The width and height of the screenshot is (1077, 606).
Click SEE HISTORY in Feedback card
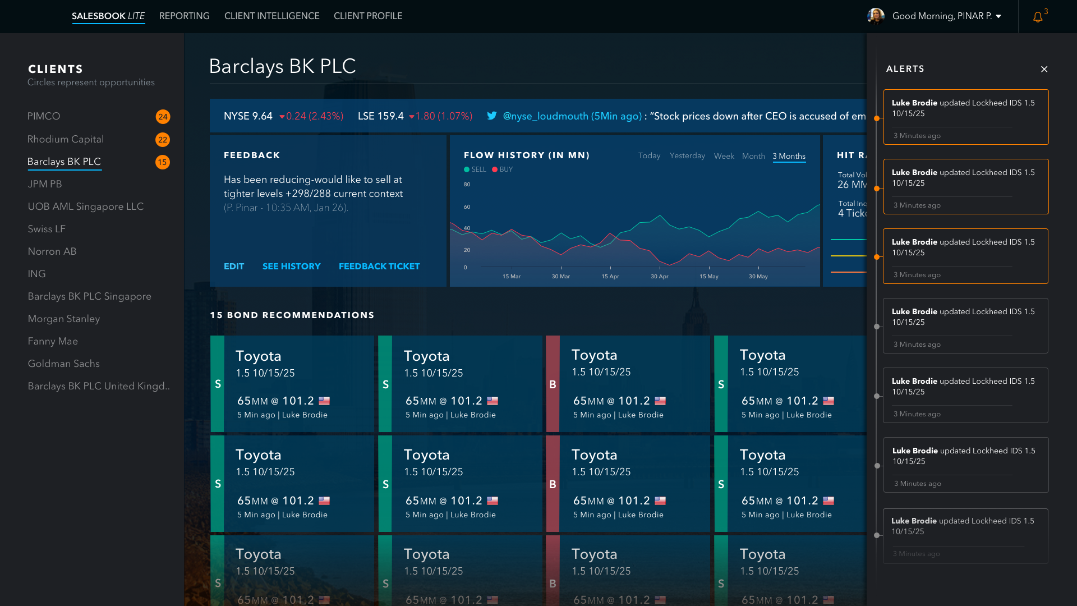point(292,267)
